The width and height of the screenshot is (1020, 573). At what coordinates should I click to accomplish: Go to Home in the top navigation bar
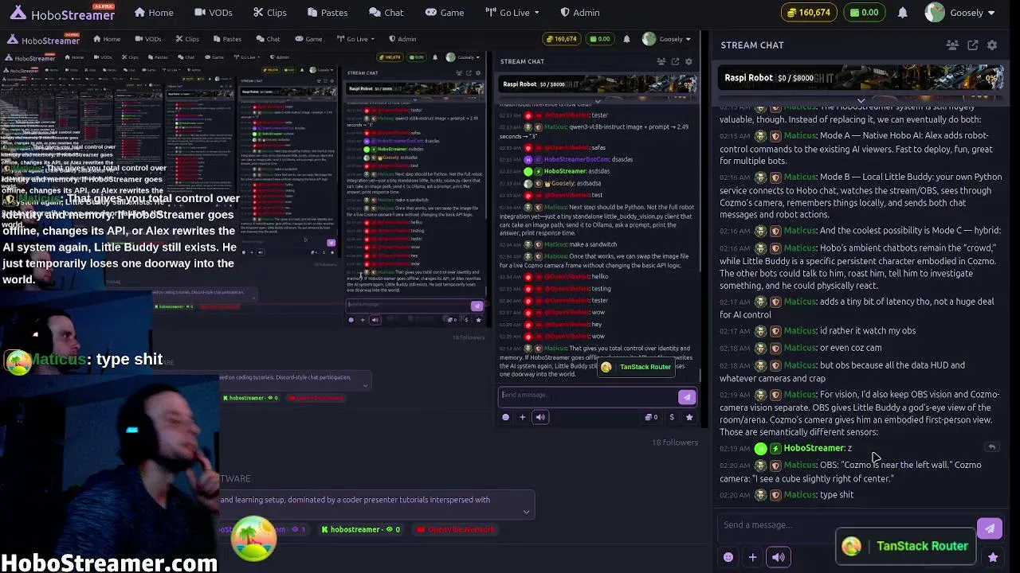point(154,13)
